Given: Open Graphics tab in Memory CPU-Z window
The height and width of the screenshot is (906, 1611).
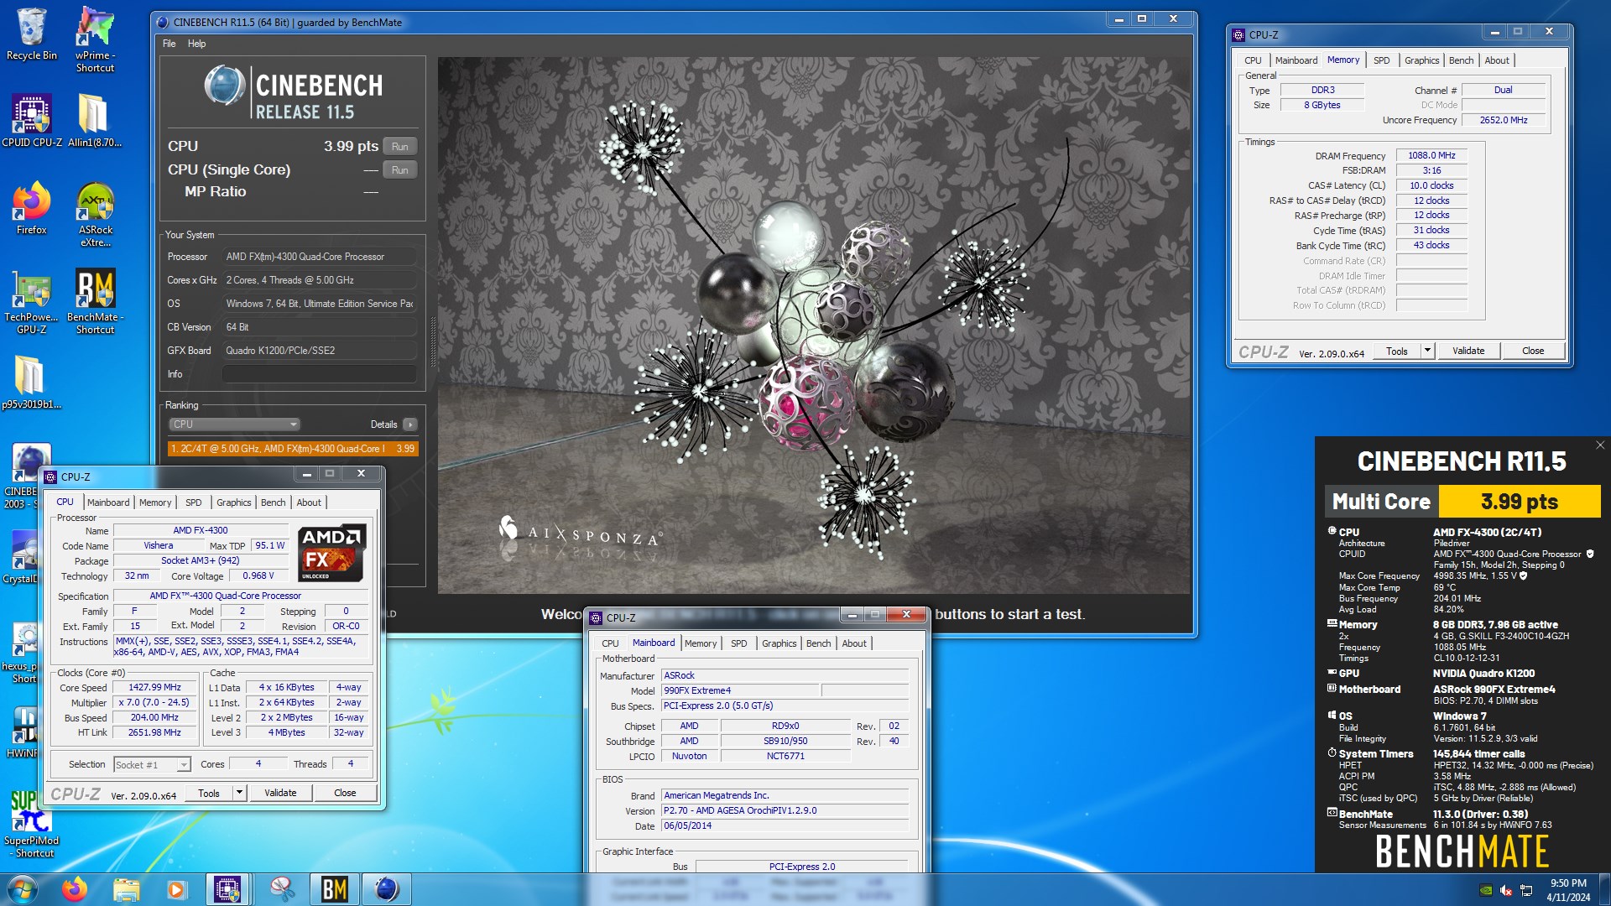Looking at the screenshot, I should click(x=1421, y=60).
